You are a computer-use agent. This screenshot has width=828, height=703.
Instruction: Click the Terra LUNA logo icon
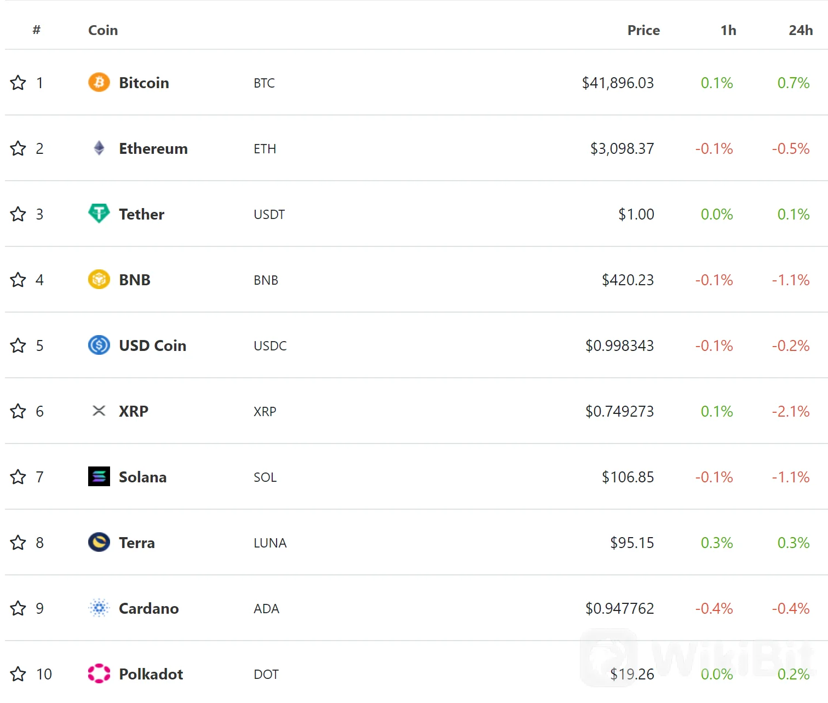(99, 542)
